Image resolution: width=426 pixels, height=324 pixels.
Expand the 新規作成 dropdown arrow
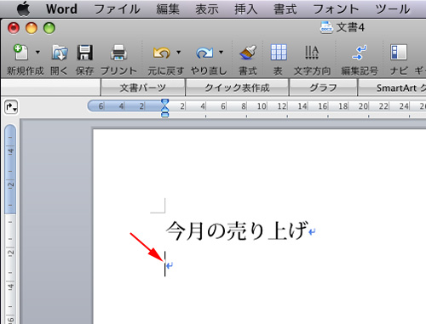pyautogui.click(x=37, y=52)
